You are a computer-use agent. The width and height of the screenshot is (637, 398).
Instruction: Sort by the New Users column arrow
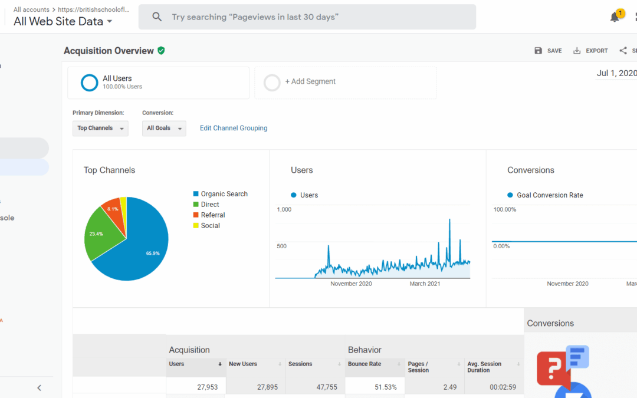click(x=280, y=364)
